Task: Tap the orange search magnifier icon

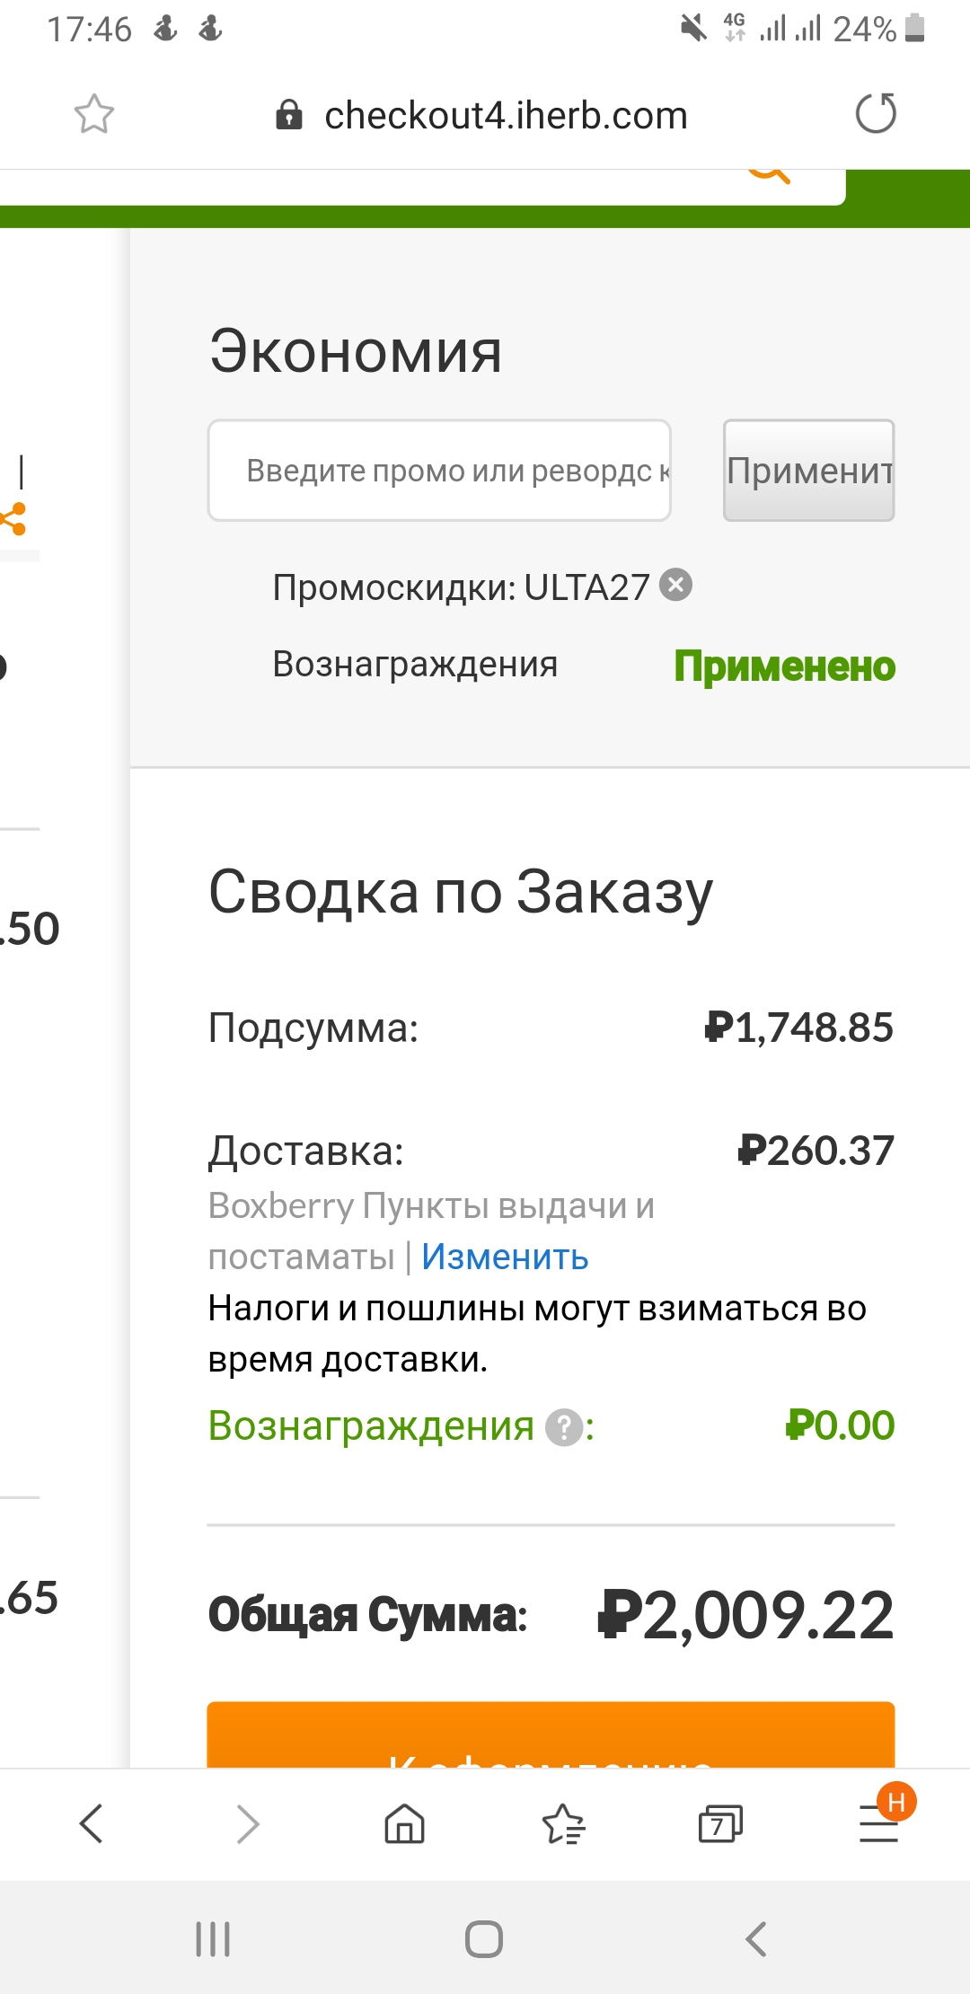Action: coord(769,177)
